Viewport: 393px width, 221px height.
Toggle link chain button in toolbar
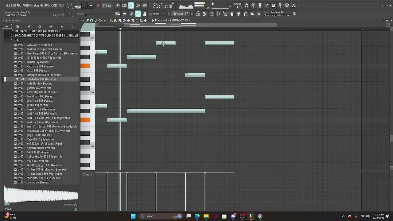[138, 14]
